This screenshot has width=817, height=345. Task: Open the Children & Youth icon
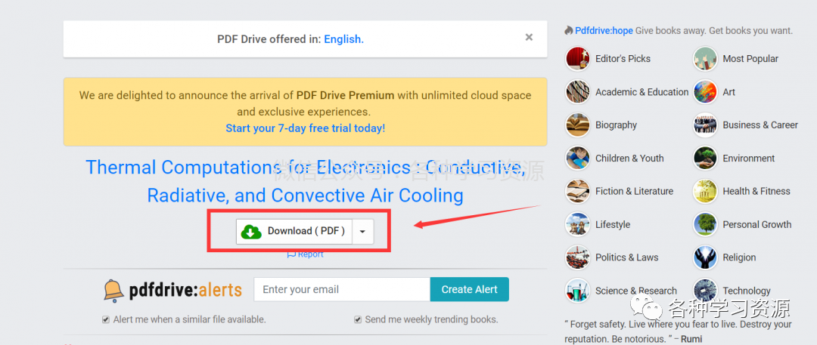(578, 159)
